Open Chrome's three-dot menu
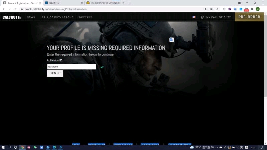Screen dimensions: 267x150 pyautogui.click(x=263, y=9)
